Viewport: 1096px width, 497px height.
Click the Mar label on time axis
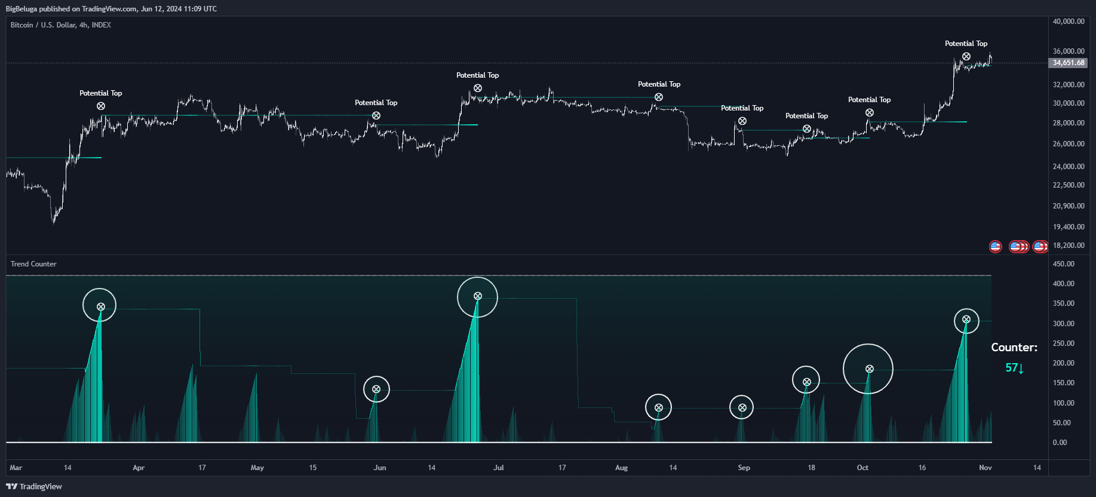pos(16,468)
